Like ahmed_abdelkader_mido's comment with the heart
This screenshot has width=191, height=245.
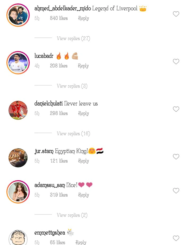tap(176, 14)
